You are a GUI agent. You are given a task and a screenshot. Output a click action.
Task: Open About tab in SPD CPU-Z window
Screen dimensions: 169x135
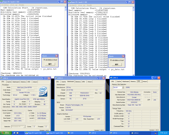pos(145,81)
